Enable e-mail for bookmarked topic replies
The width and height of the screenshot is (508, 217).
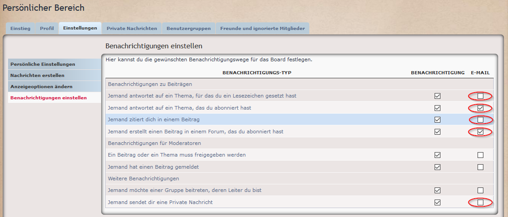480,96
